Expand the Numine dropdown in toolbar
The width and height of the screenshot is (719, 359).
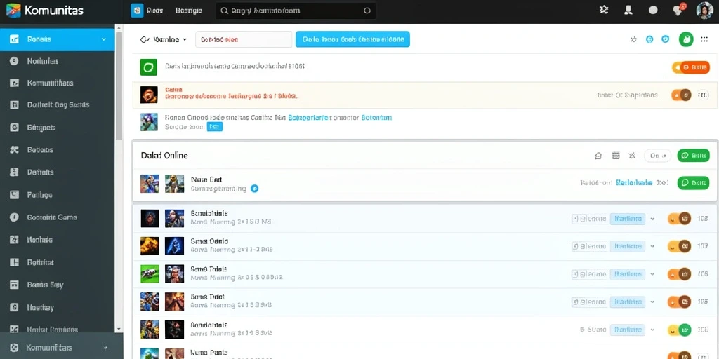click(164, 39)
